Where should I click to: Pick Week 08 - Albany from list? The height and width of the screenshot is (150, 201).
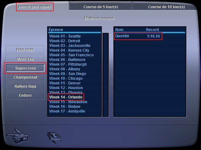pyautogui.click(x=65, y=69)
